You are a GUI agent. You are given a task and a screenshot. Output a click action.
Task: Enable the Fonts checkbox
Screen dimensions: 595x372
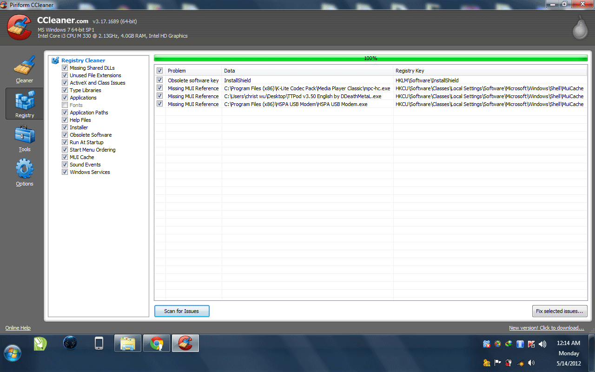65,105
